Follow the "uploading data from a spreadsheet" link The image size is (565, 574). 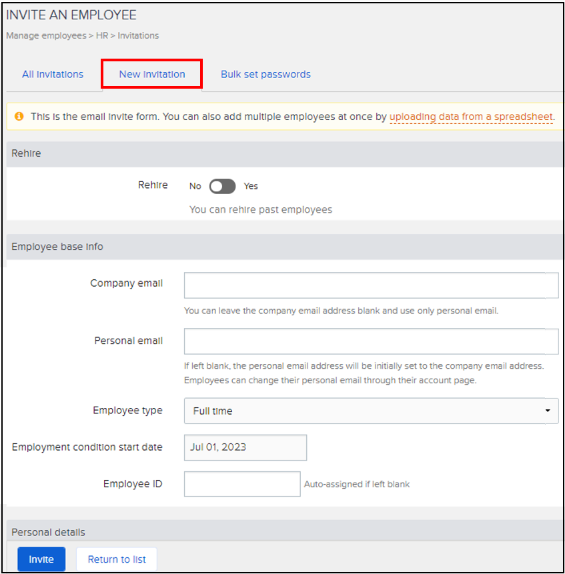pos(471,117)
